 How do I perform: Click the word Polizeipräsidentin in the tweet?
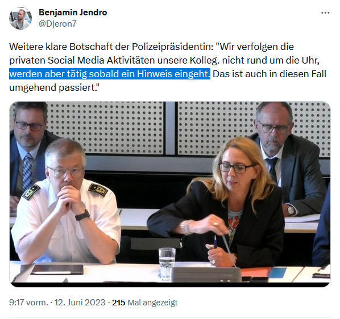[x=173, y=47]
